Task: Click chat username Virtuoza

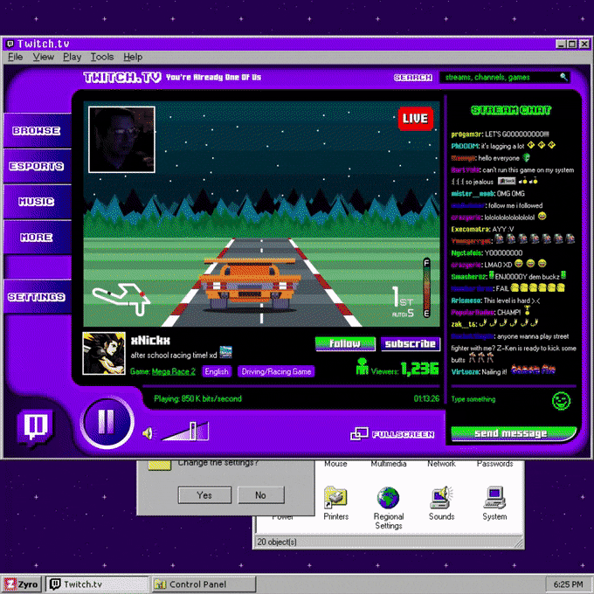Action: [x=466, y=372]
